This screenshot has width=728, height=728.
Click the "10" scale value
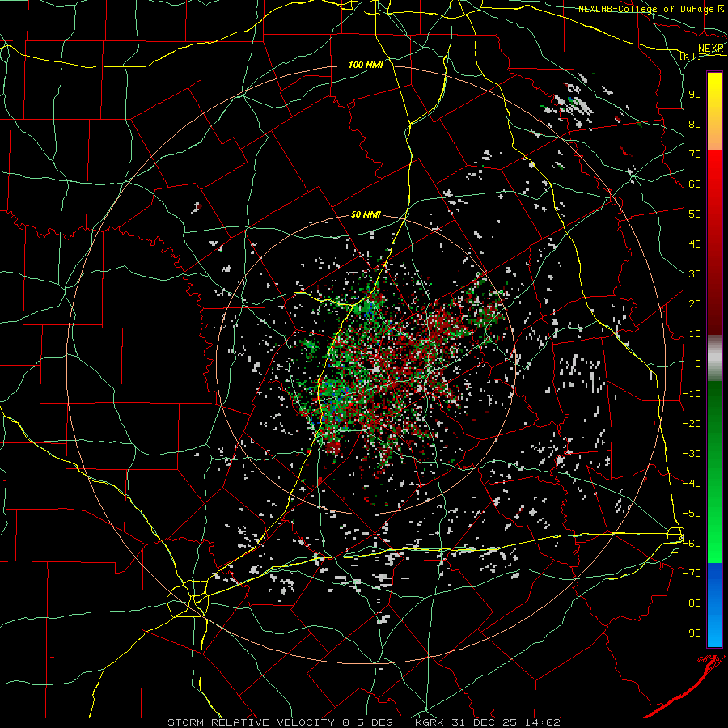tap(695, 334)
